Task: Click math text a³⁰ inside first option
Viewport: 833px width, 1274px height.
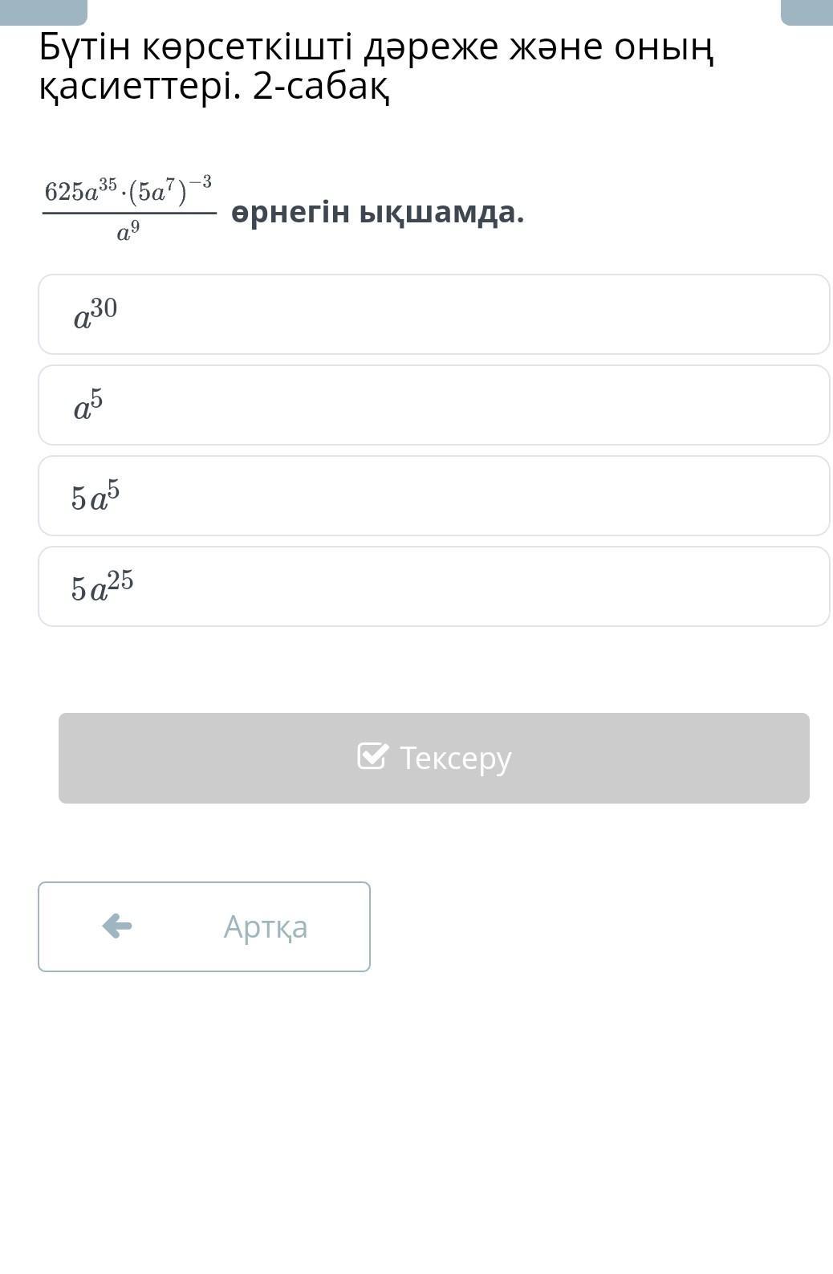Action: tap(95, 314)
